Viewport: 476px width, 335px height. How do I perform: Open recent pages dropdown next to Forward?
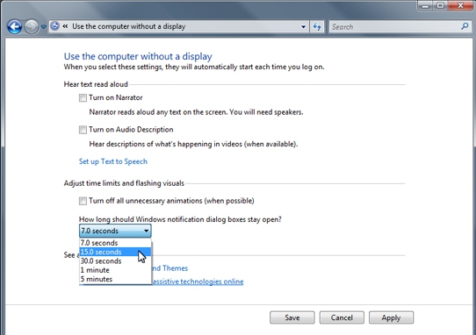tap(43, 27)
